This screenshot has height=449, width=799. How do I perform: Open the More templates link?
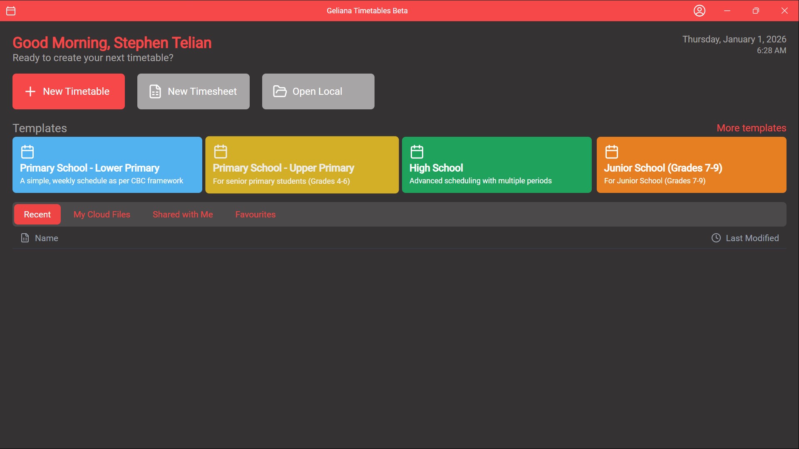(x=751, y=128)
